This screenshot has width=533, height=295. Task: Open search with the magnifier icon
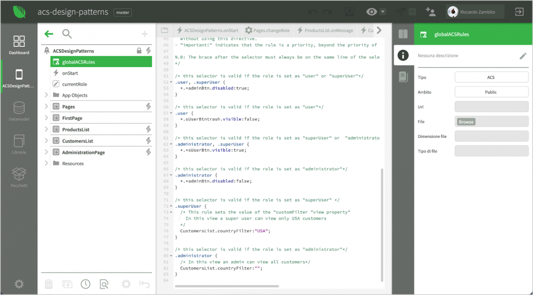[x=67, y=34]
